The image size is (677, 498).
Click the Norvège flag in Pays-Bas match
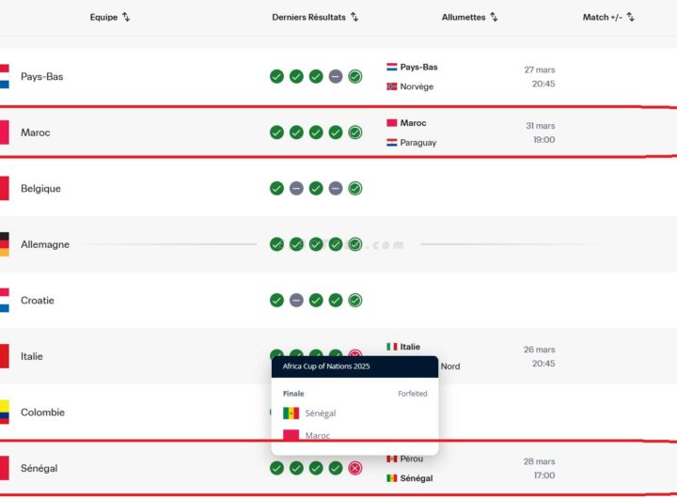tap(392, 86)
